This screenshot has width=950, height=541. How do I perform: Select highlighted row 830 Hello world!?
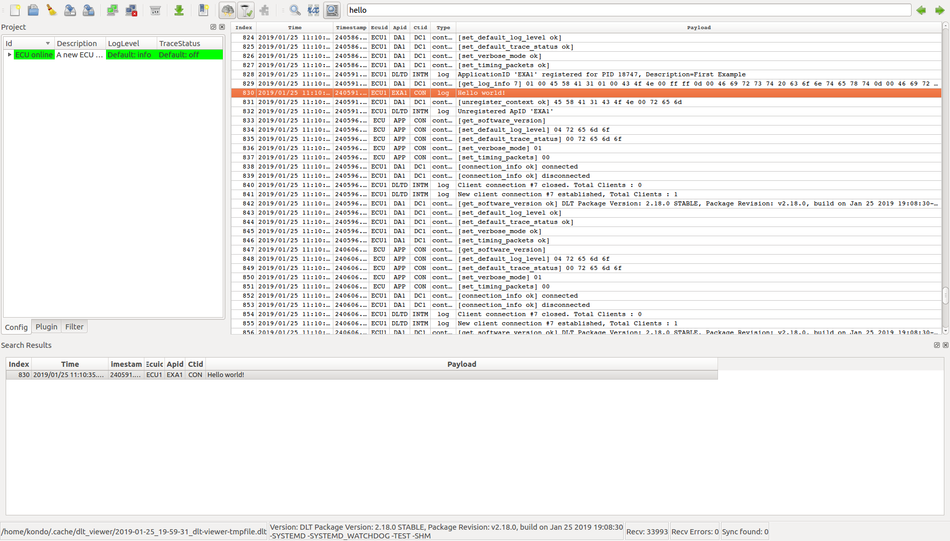pos(586,93)
